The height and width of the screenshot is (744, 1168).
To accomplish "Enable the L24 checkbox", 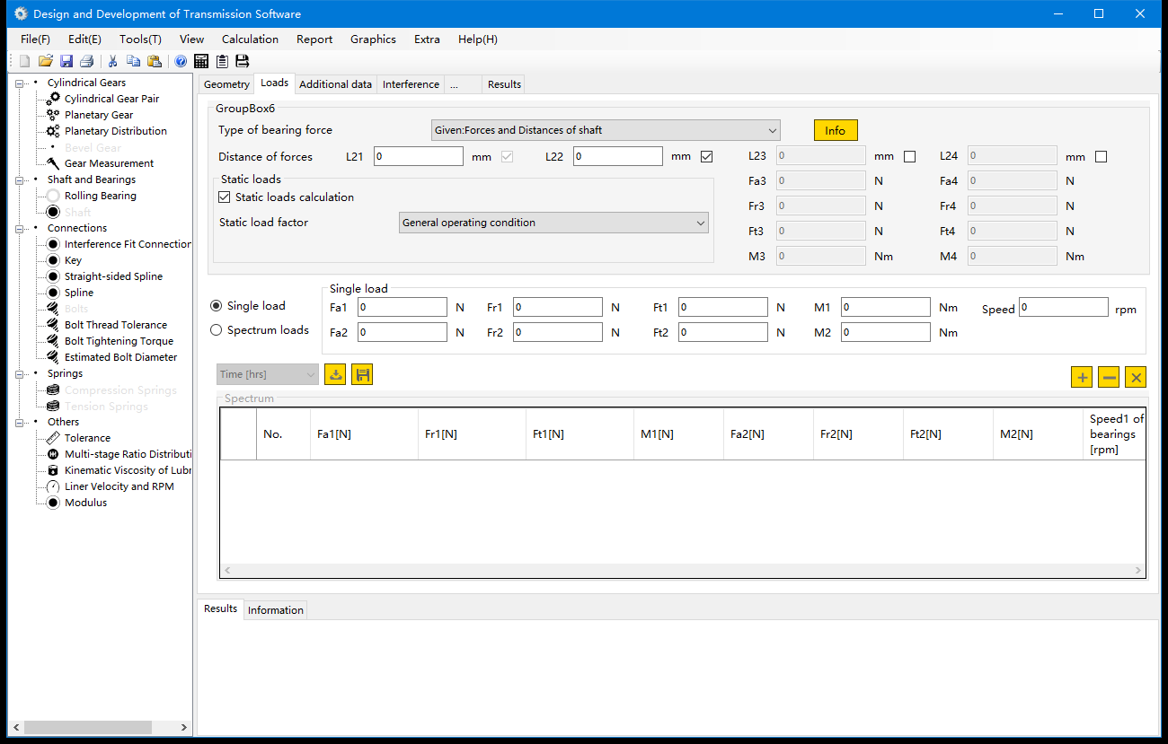I will coord(1102,156).
